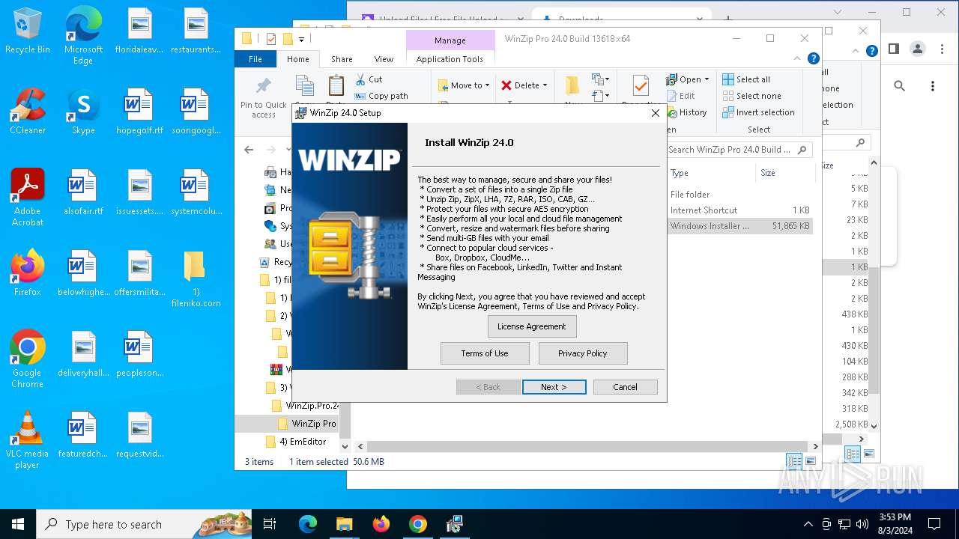This screenshot has width=959, height=539.
Task: Click the Cut scissors icon
Action: [x=360, y=79]
